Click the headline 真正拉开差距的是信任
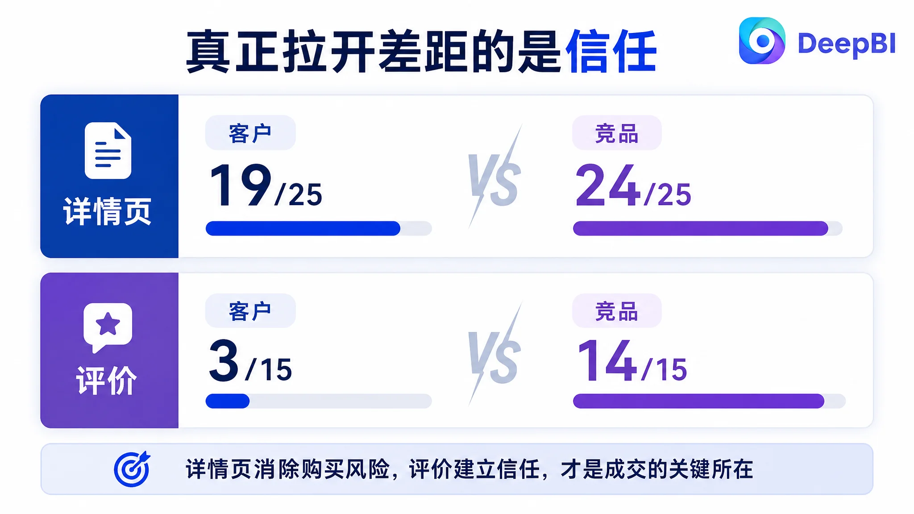This screenshot has height=514, width=914. [x=421, y=51]
